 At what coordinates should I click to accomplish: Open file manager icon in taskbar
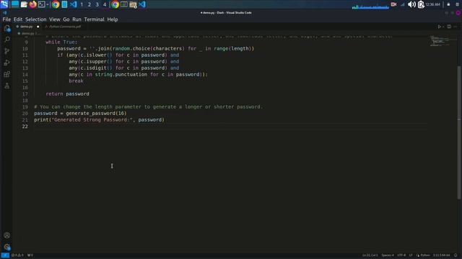coord(133,4)
